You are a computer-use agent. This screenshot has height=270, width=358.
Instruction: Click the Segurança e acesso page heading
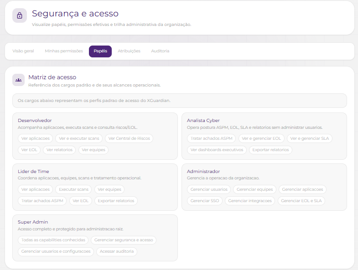point(75,14)
